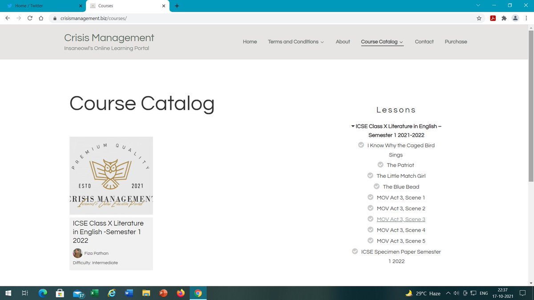Image resolution: width=534 pixels, height=300 pixels.
Task: Click the browser Forward arrow
Action: pos(19,18)
